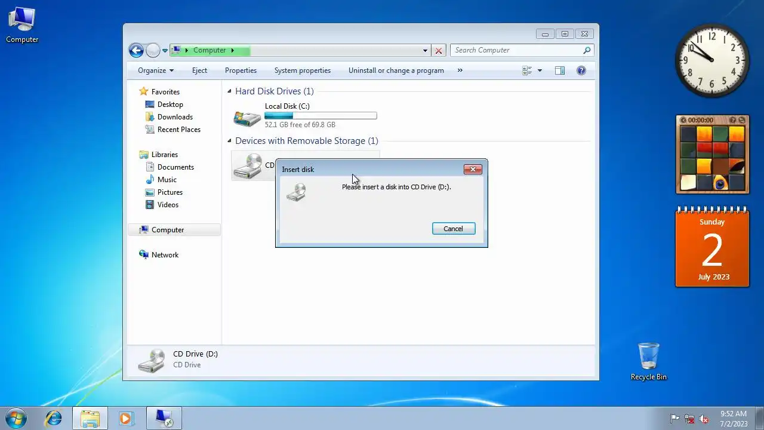Viewport: 764px width, 430px height.
Task: Click the change view icon
Action: (527, 70)
